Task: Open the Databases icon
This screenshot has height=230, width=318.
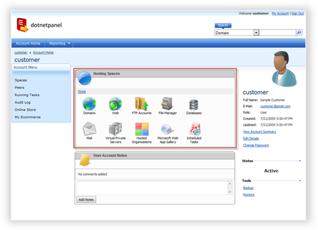Action: tap(193, 105)
